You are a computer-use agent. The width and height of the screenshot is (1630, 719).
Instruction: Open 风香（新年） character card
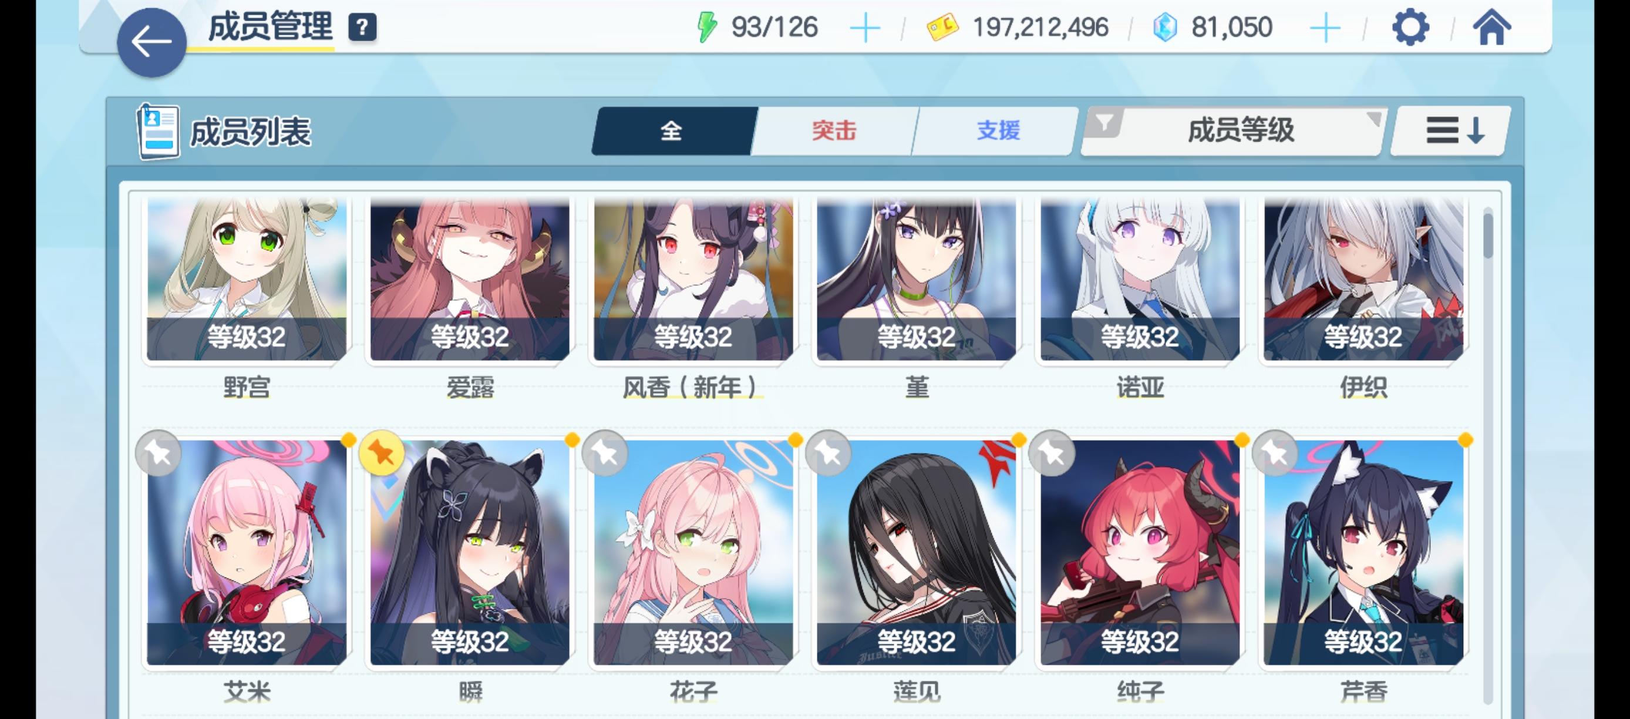[693, 297]
